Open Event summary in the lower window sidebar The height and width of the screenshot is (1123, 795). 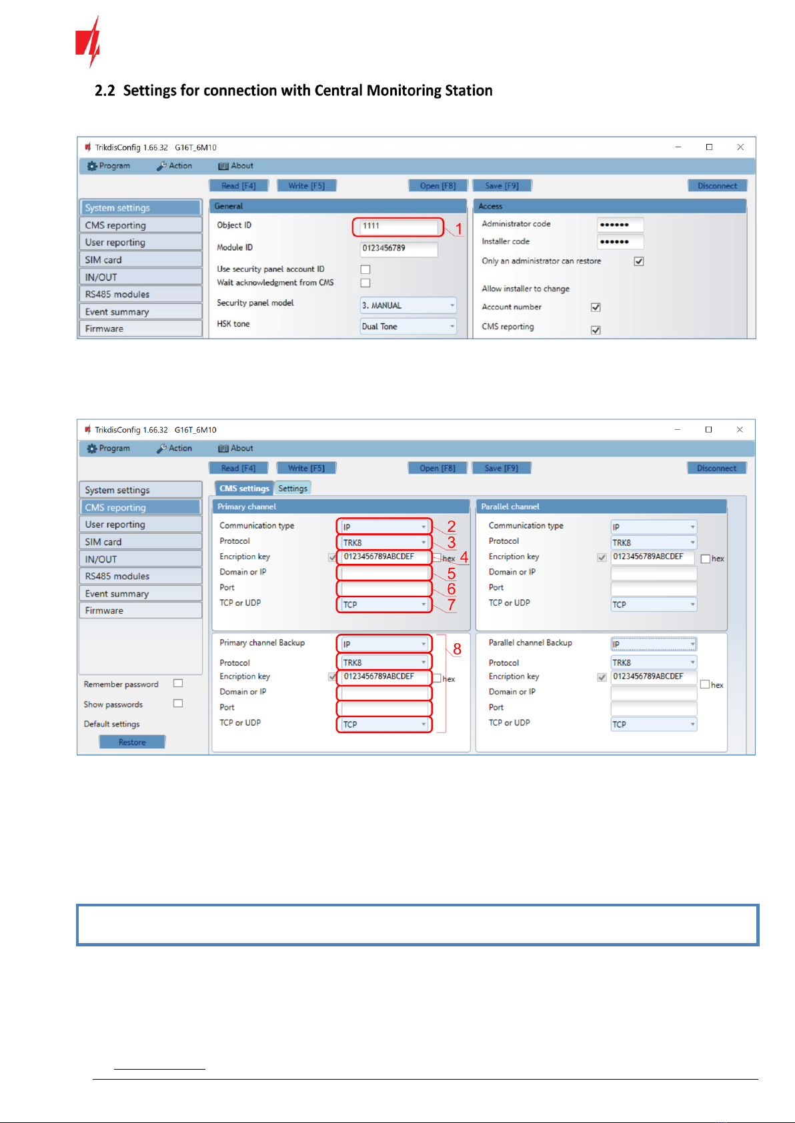pos(141,594)
